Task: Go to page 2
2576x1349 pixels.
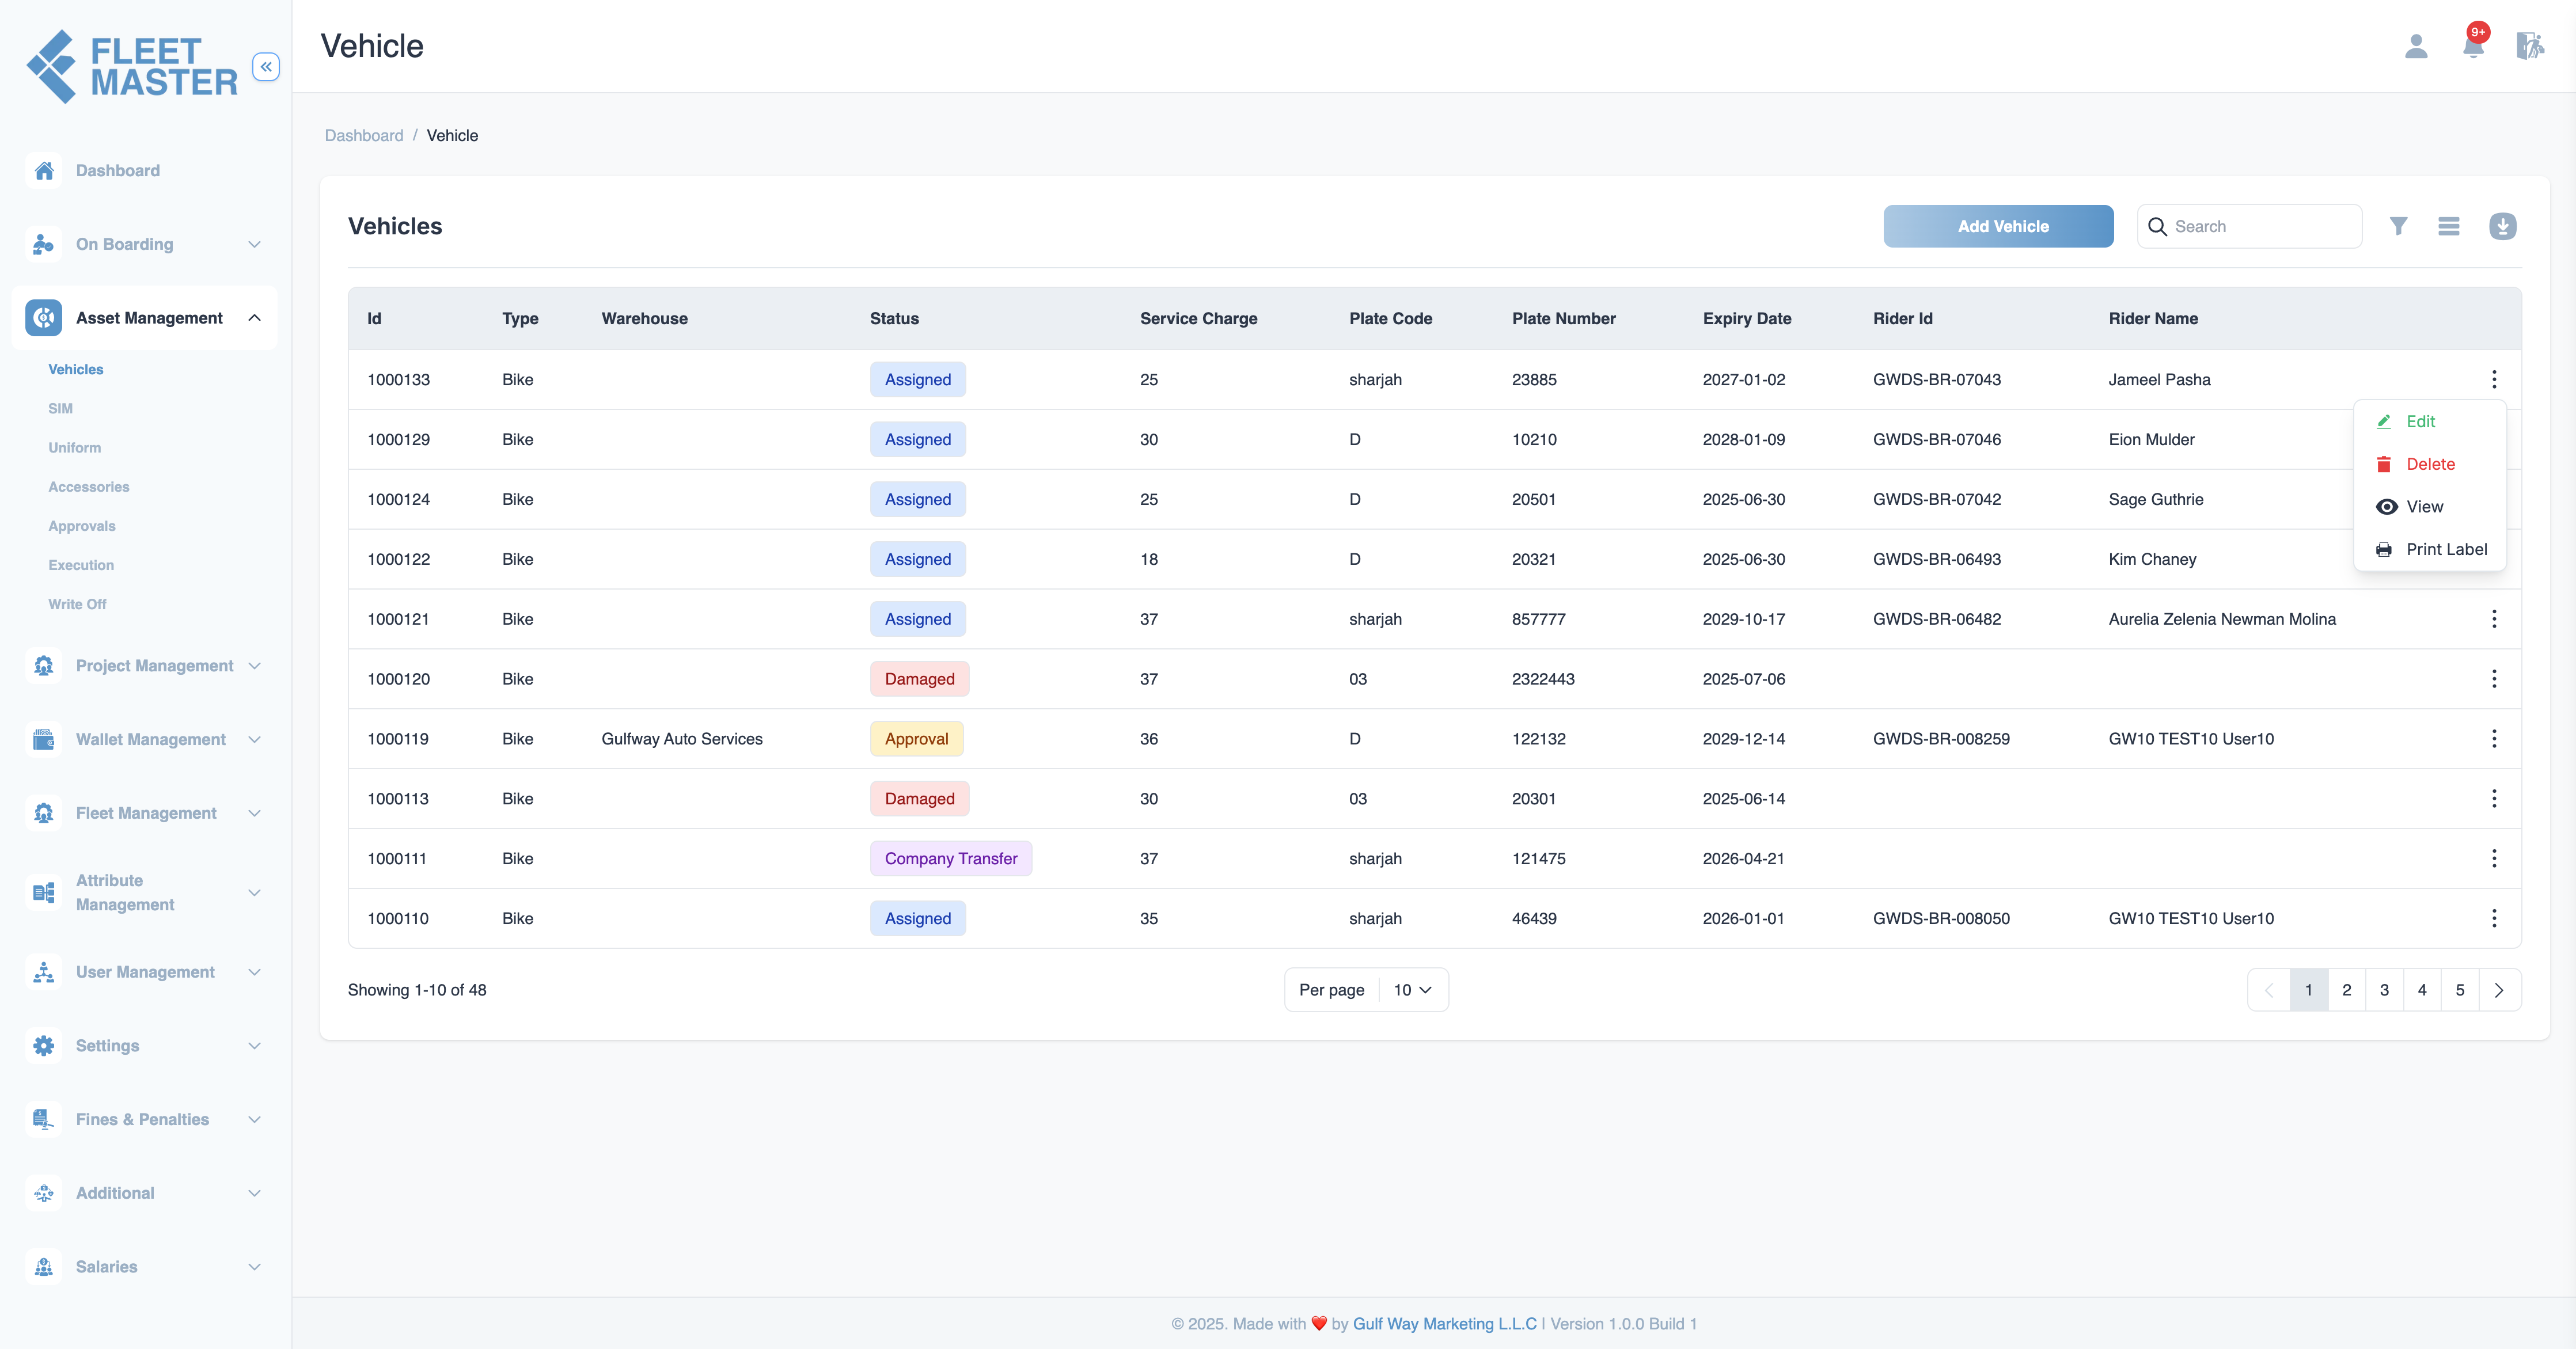Action: (2346, 990)
